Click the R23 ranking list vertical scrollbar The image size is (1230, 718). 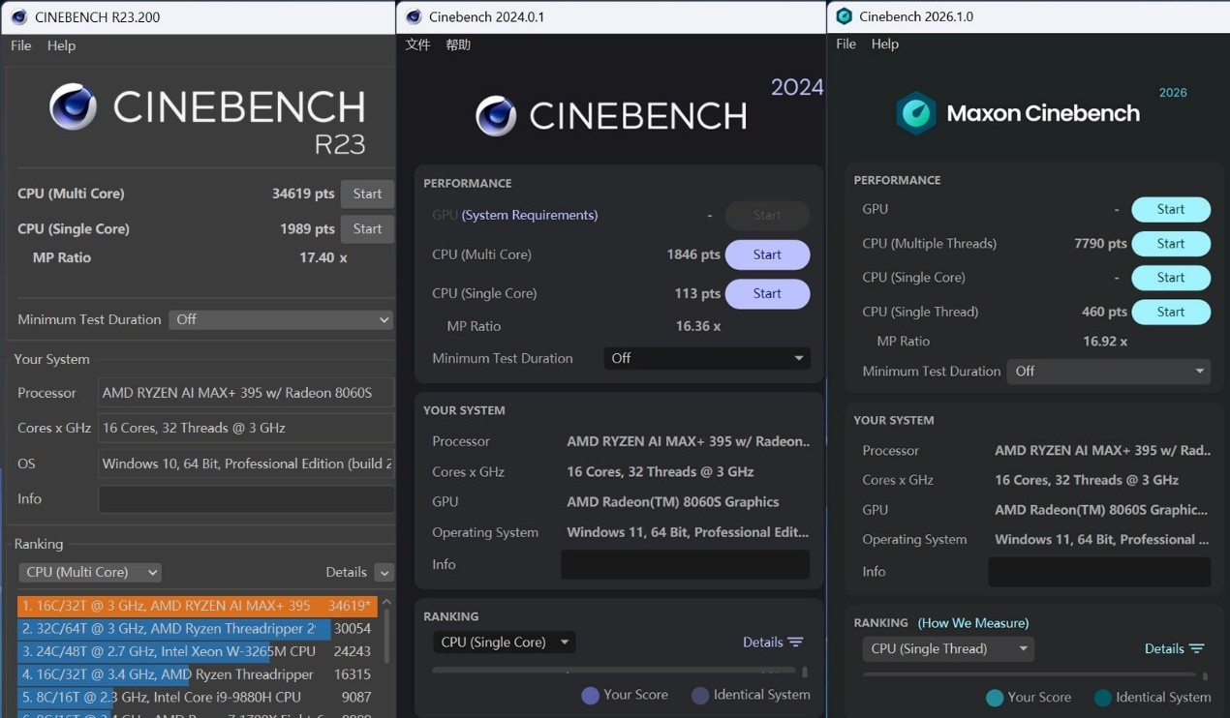point(385,634)
